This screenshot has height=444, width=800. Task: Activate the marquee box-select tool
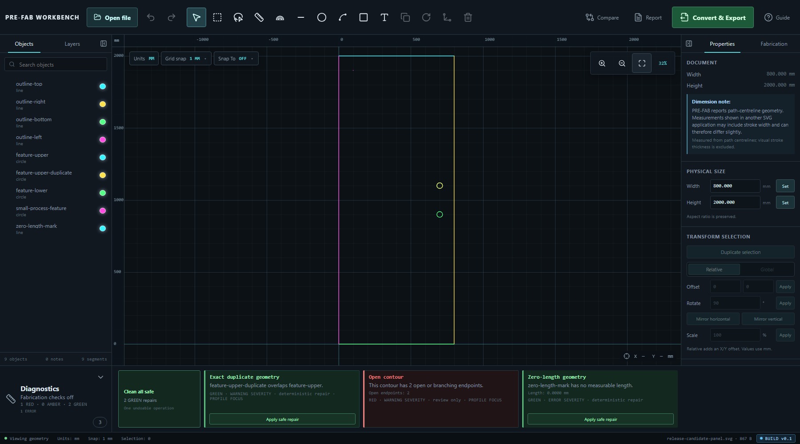point(217,17)
